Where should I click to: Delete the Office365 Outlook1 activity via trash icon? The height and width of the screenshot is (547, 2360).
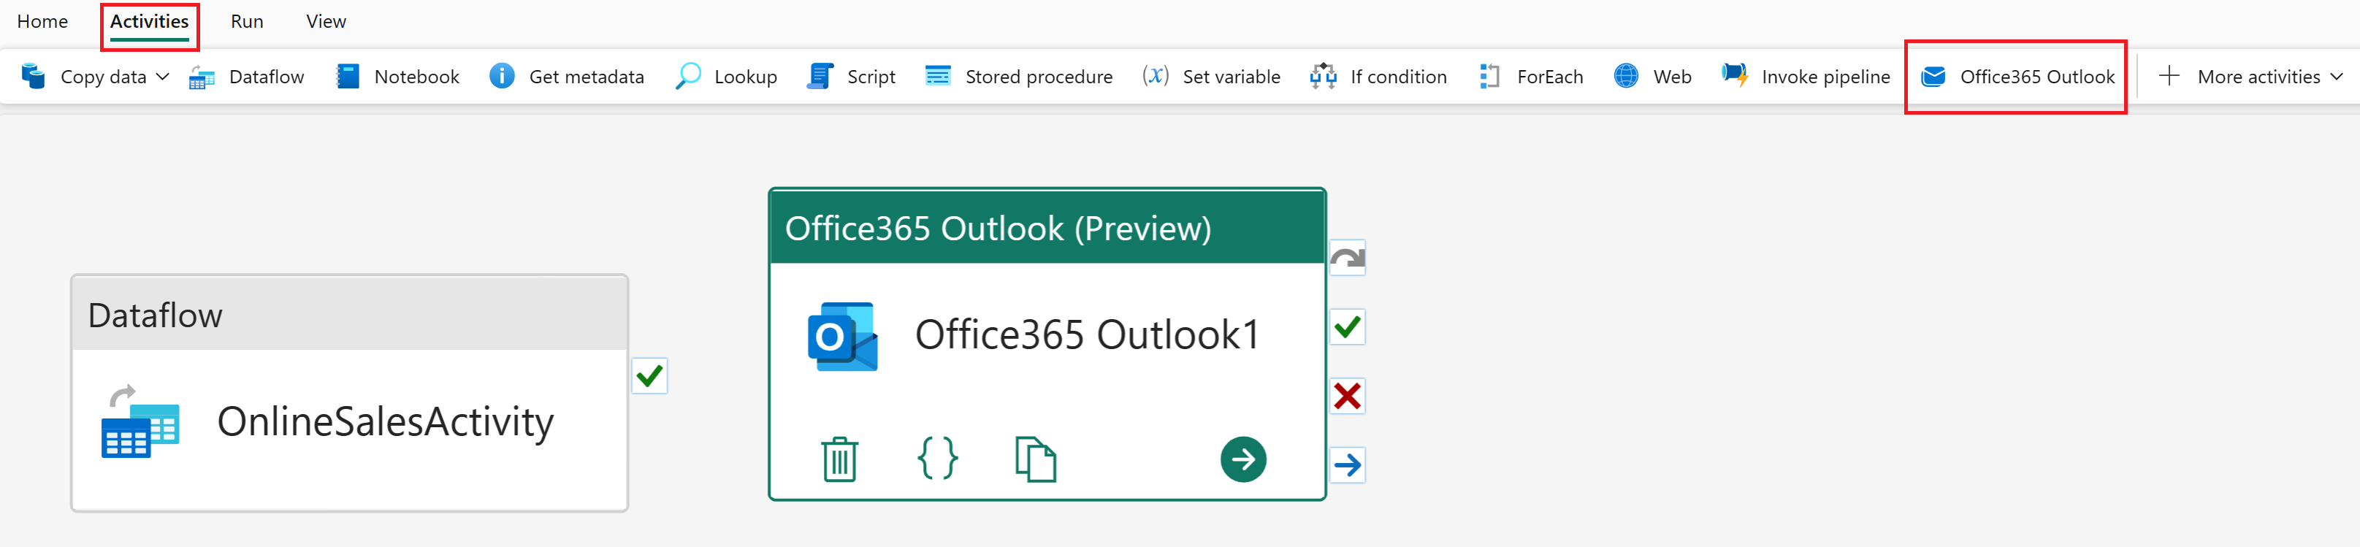tap(839, 458)
